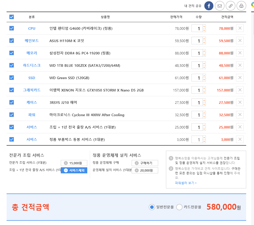Decrease 파워 quantity with down arrow
This screenshot has height=225, width=254.
pos(204,117)
